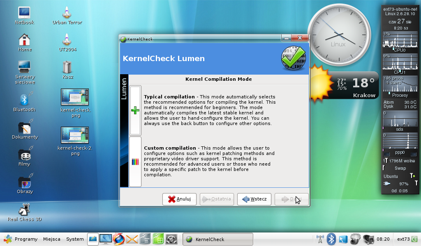Open the document editor panel launcher

[x=145, y=239]
